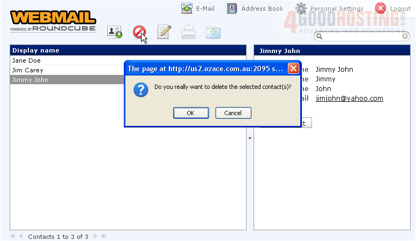Click the delete contact icon

click(x=139, y=32)
